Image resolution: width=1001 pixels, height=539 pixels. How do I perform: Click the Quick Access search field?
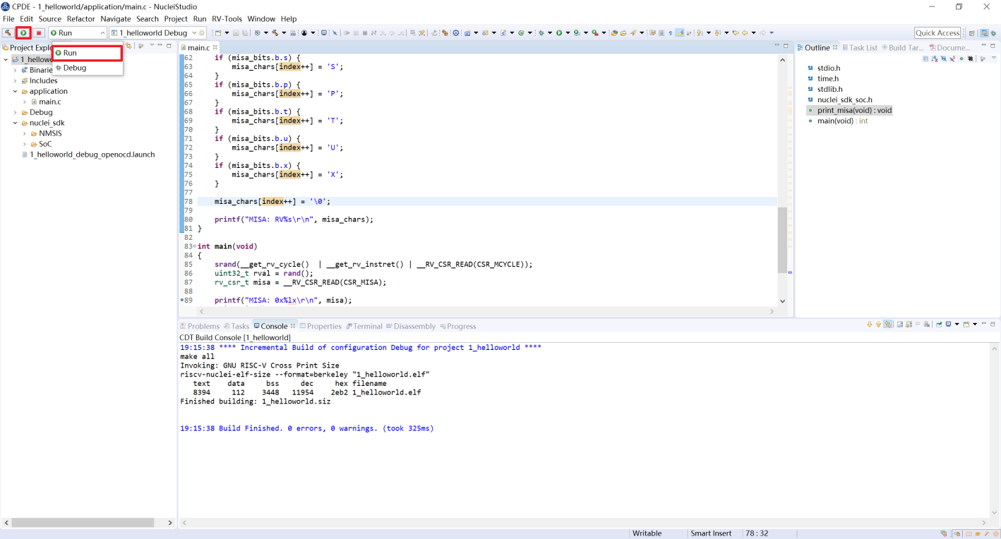(937, 32)
